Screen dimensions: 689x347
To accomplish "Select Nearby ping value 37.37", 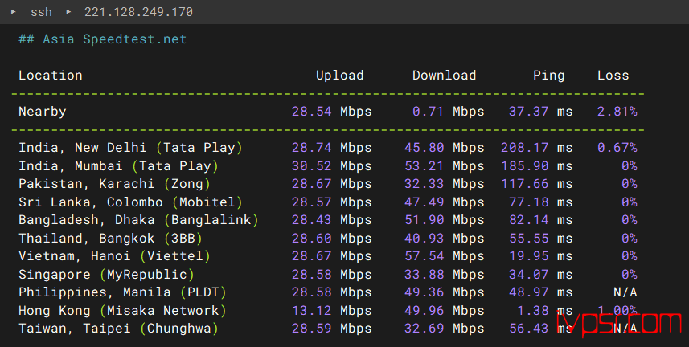I will 528,112.
